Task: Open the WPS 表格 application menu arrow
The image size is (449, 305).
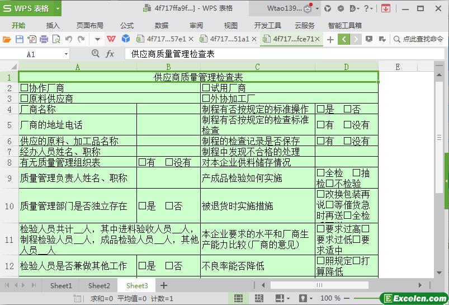Action: click(x=58, y=8)
